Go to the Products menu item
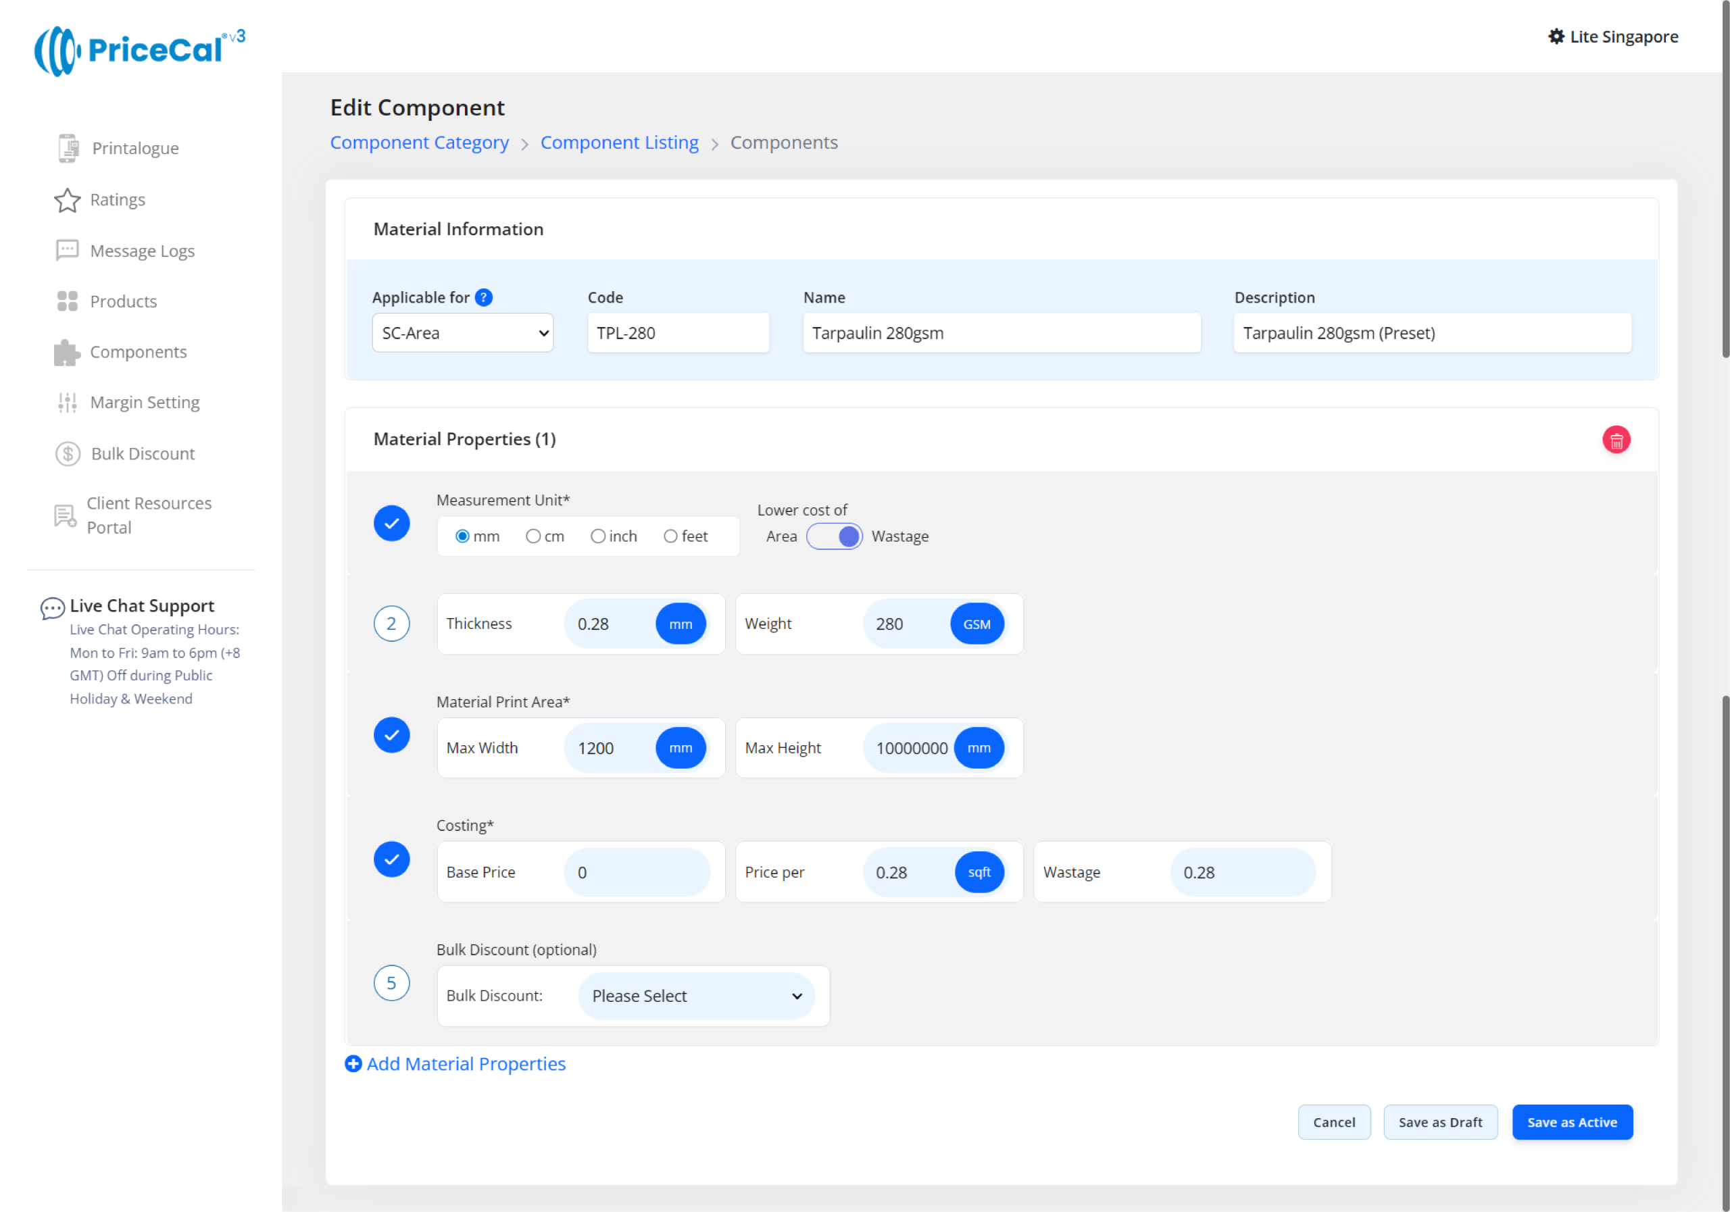 pyautogui.click(x=124, y=302)
